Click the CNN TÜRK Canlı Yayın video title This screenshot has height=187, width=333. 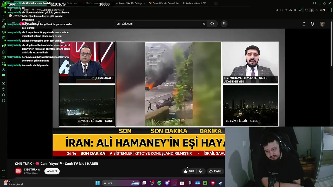(56, 164)
